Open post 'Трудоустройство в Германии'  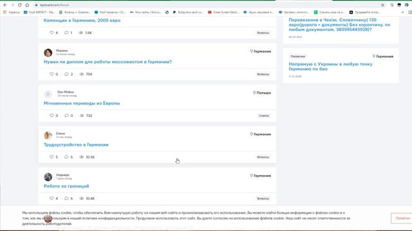click(76, 144)
